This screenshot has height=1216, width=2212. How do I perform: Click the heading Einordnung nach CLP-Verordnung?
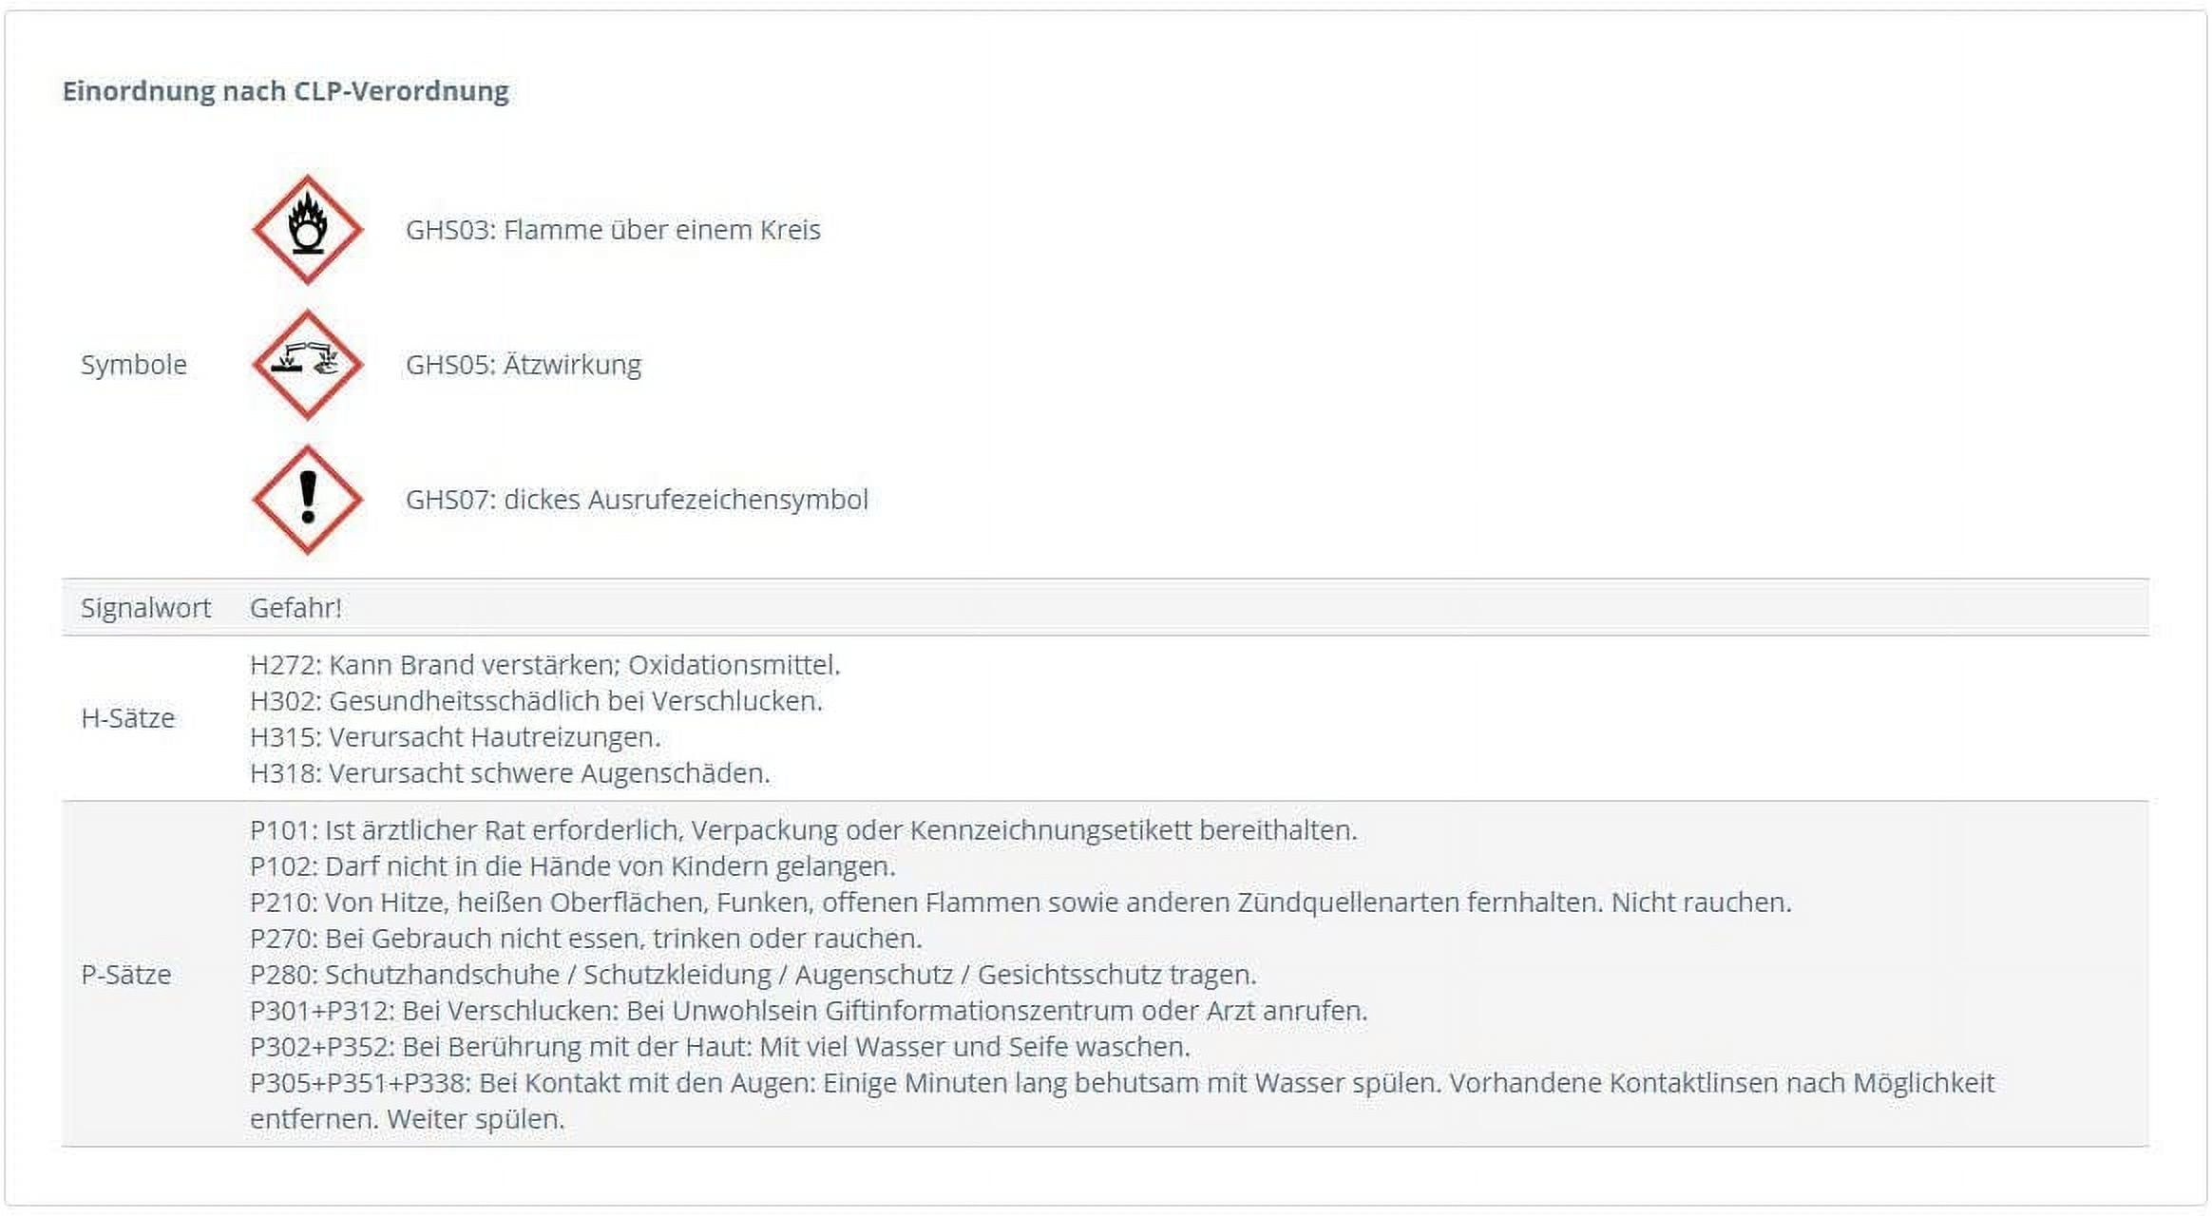click(285, 91)
